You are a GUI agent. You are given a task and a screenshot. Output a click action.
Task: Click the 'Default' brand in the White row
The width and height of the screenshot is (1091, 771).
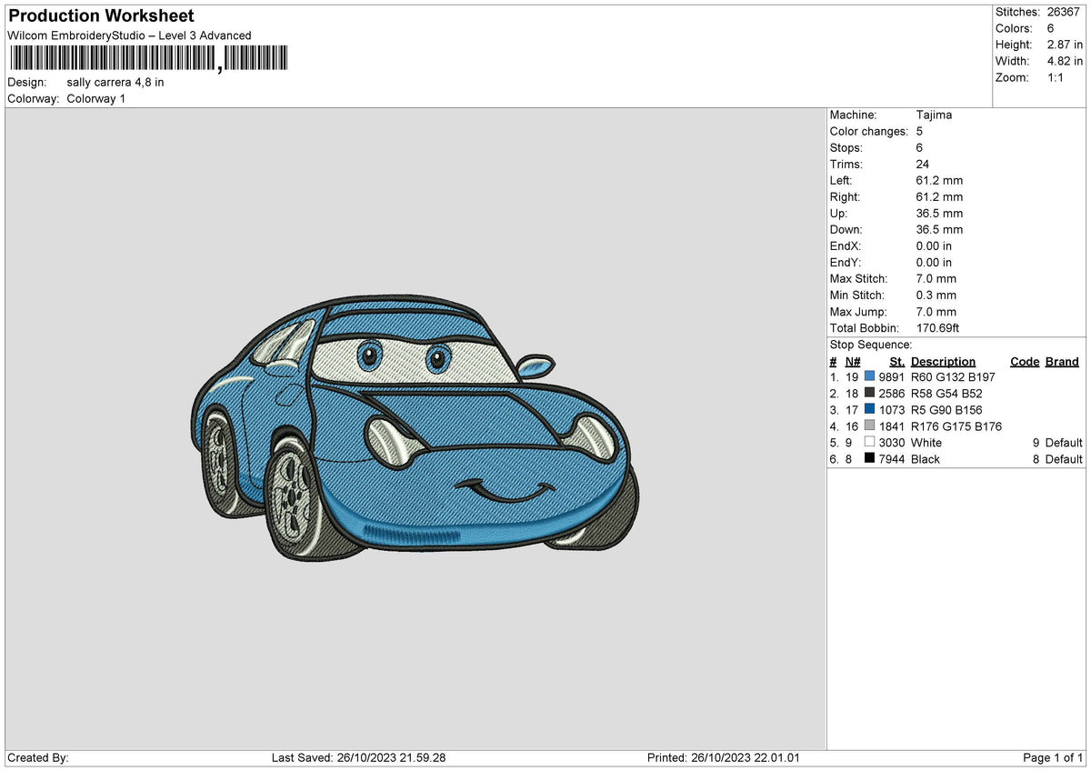click(1064, 443)
